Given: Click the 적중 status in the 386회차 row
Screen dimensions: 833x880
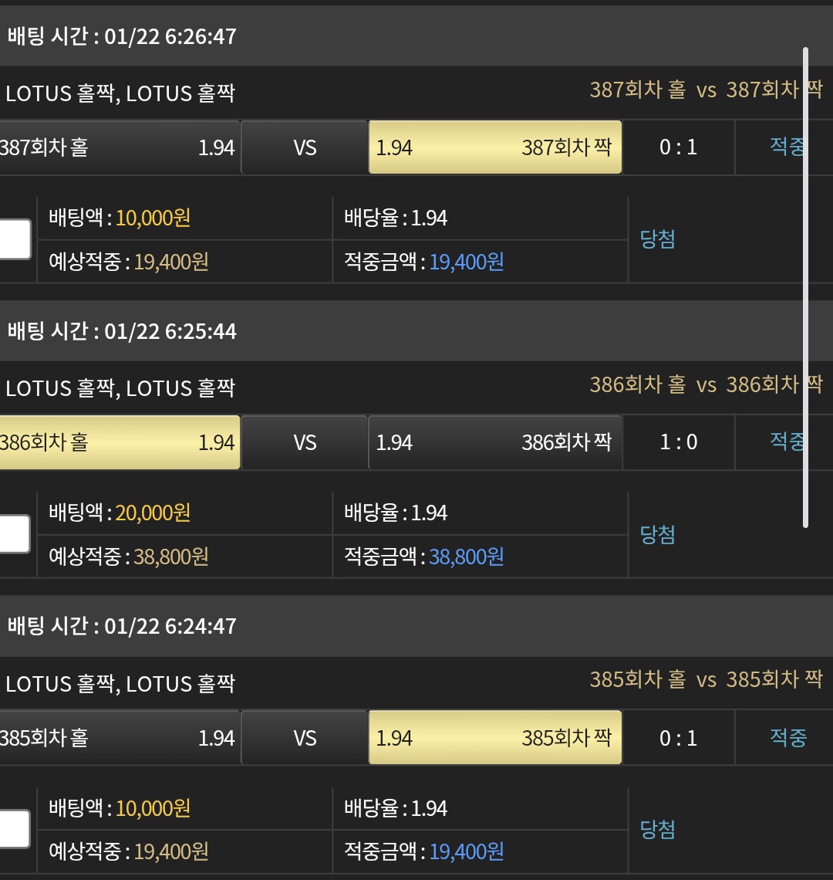Looking at the screenshot, I should (x=787, y=442).
